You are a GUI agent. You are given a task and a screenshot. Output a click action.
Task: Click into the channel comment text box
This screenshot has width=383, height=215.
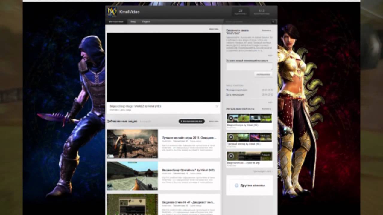coord(249,67)
